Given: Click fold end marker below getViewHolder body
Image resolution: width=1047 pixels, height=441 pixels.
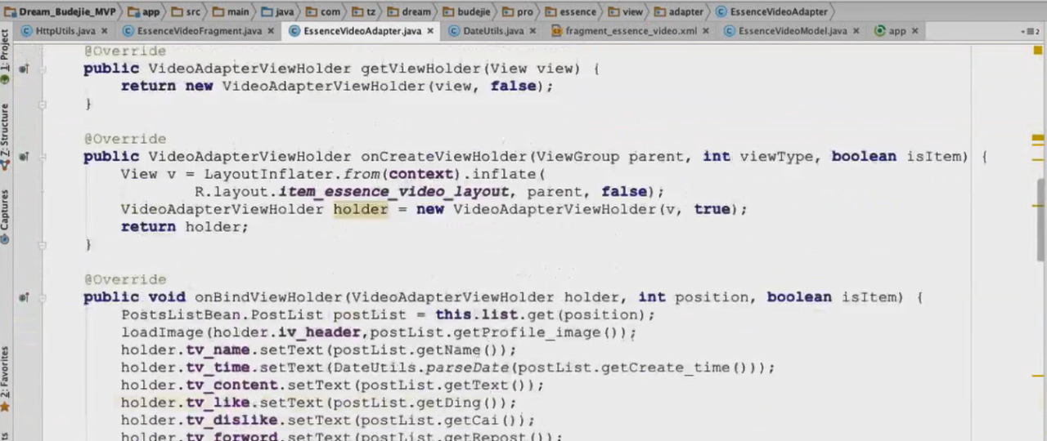Looking at the screenshot, I should click(x=43, y=104).
